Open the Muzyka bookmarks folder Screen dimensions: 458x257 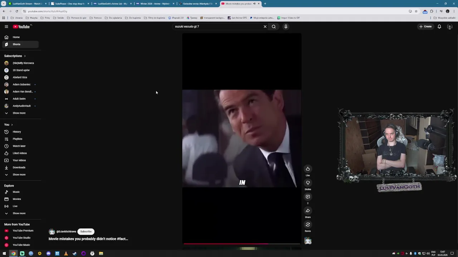pos(31,17)
